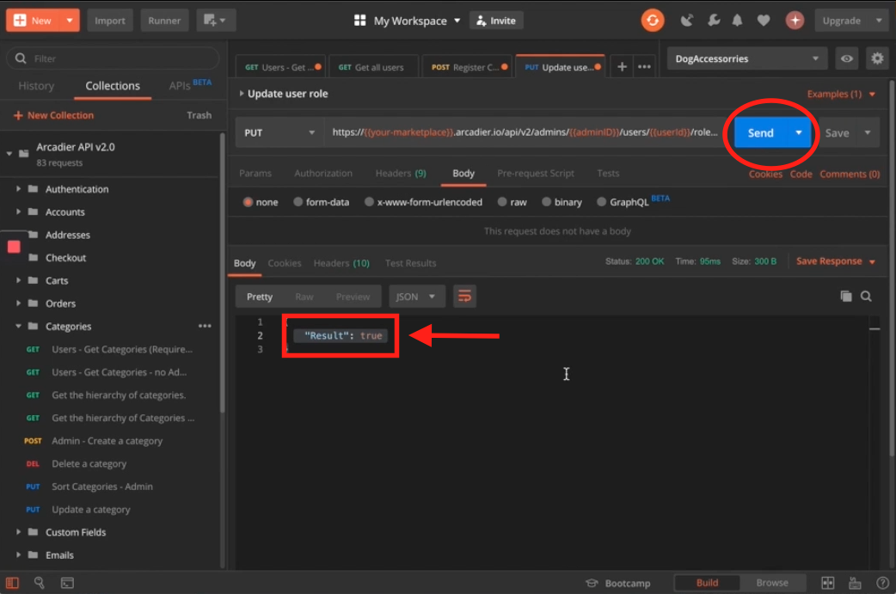The height and width of the screenshot is (594, 896).
Task: Toggle word wrap in response body
Action: point(464,297)
